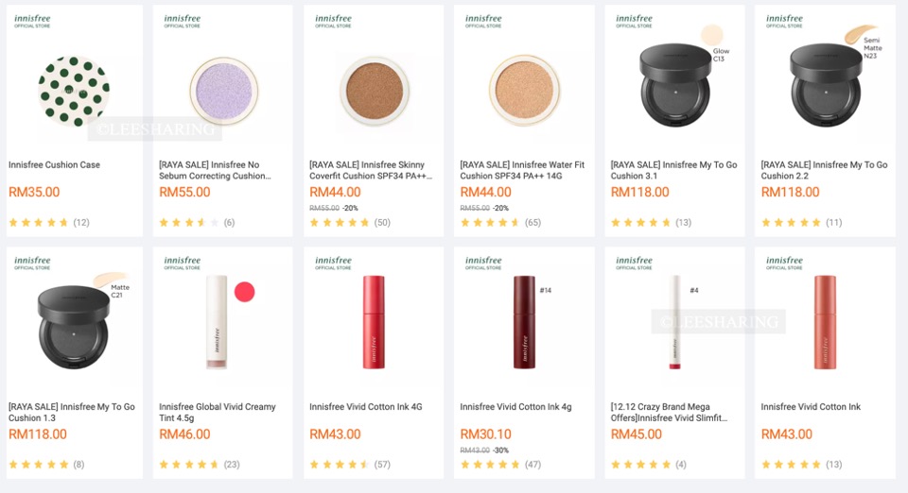Click the star rating showing 65 reviews

pyautogui.click(x=489, y=223)
